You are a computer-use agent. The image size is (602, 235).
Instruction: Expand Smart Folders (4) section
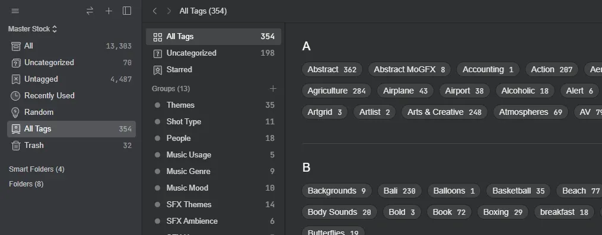[x=36, y=169]
